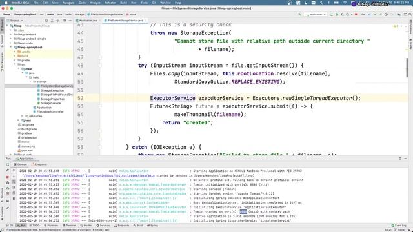Open the Event Log
The image size is (413, 232).
399,226
